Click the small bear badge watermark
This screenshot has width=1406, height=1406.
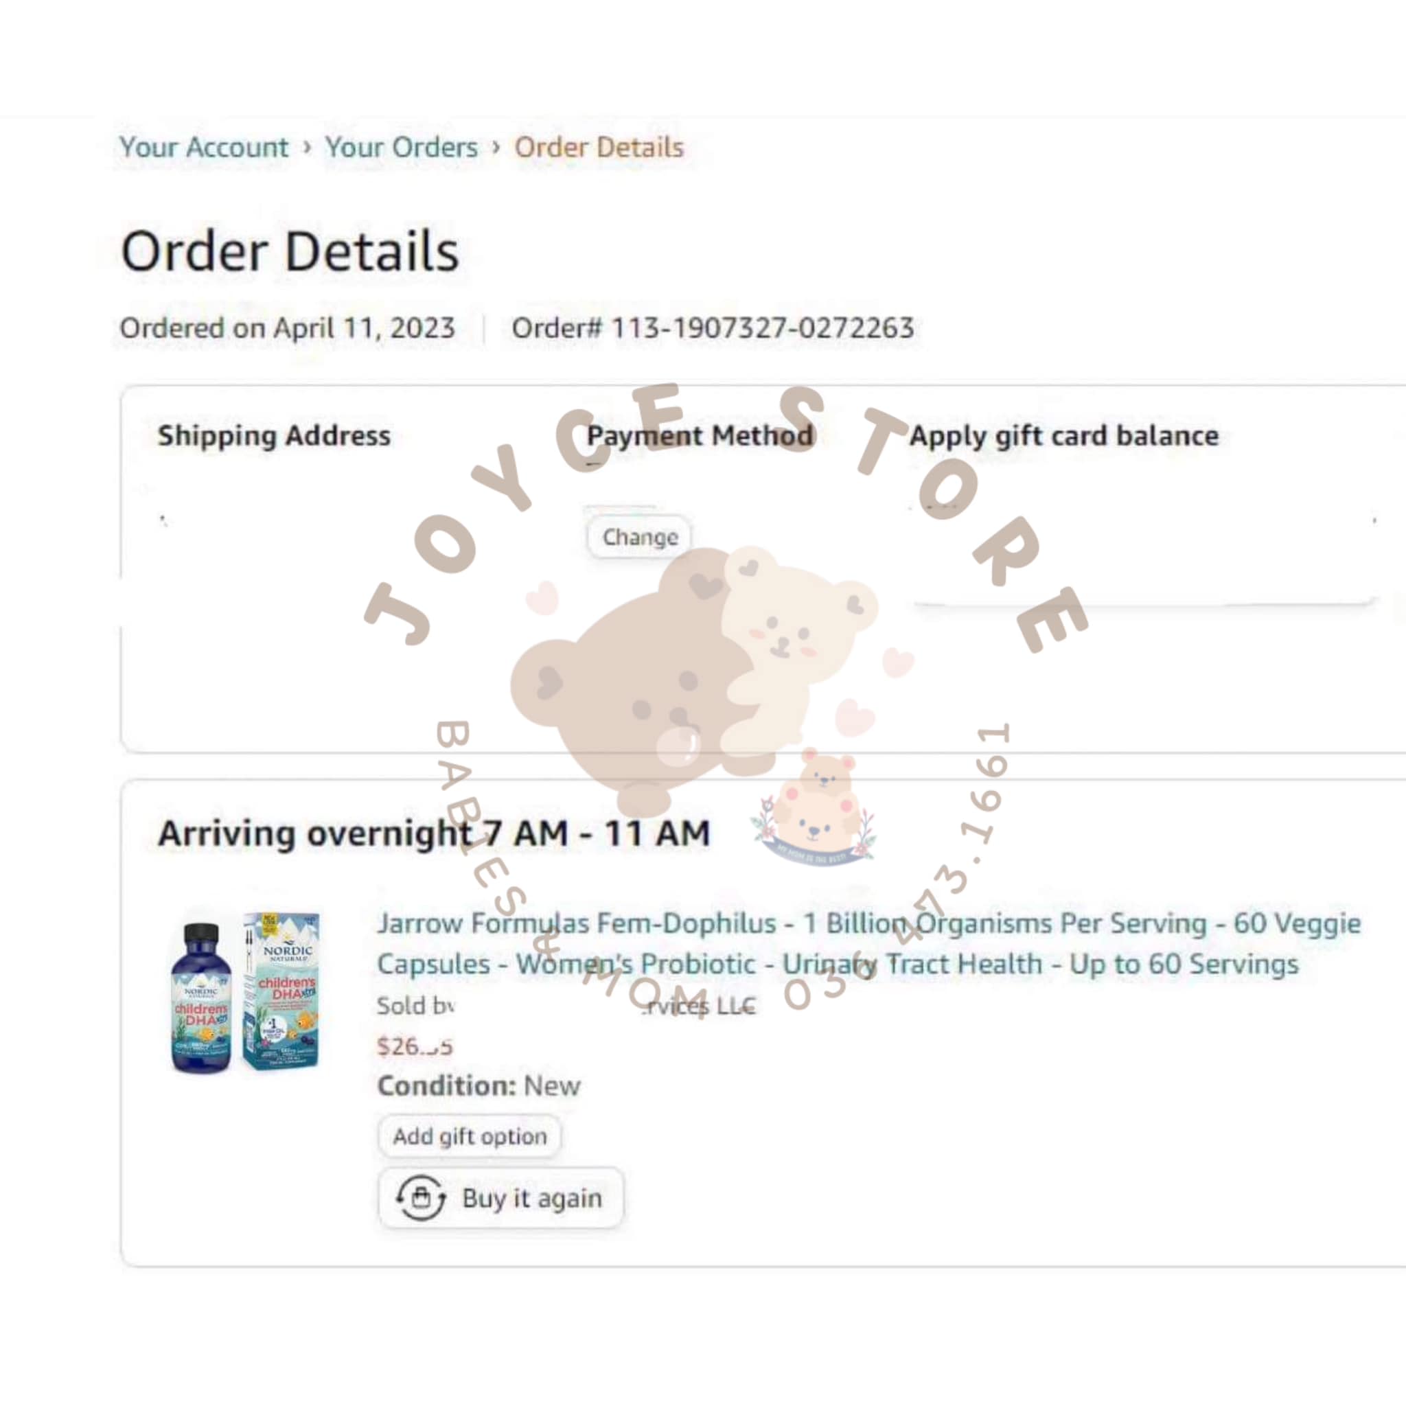pyautogui.click(x=815, y=808)
